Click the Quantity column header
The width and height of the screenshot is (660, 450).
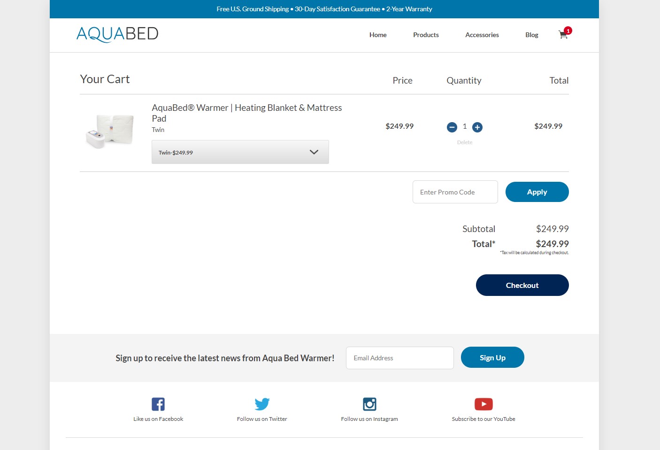tap(464, 80)
